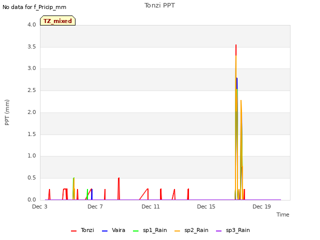The width and height of the screenshot is (320, 240).
Task: Click the TZ_mixed annotation label
Action: pos(58,21)
